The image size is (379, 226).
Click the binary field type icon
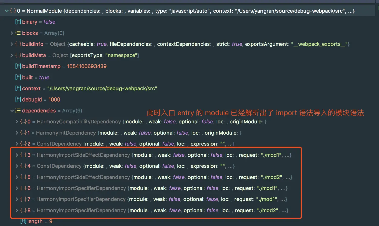(x=18, y=22)
